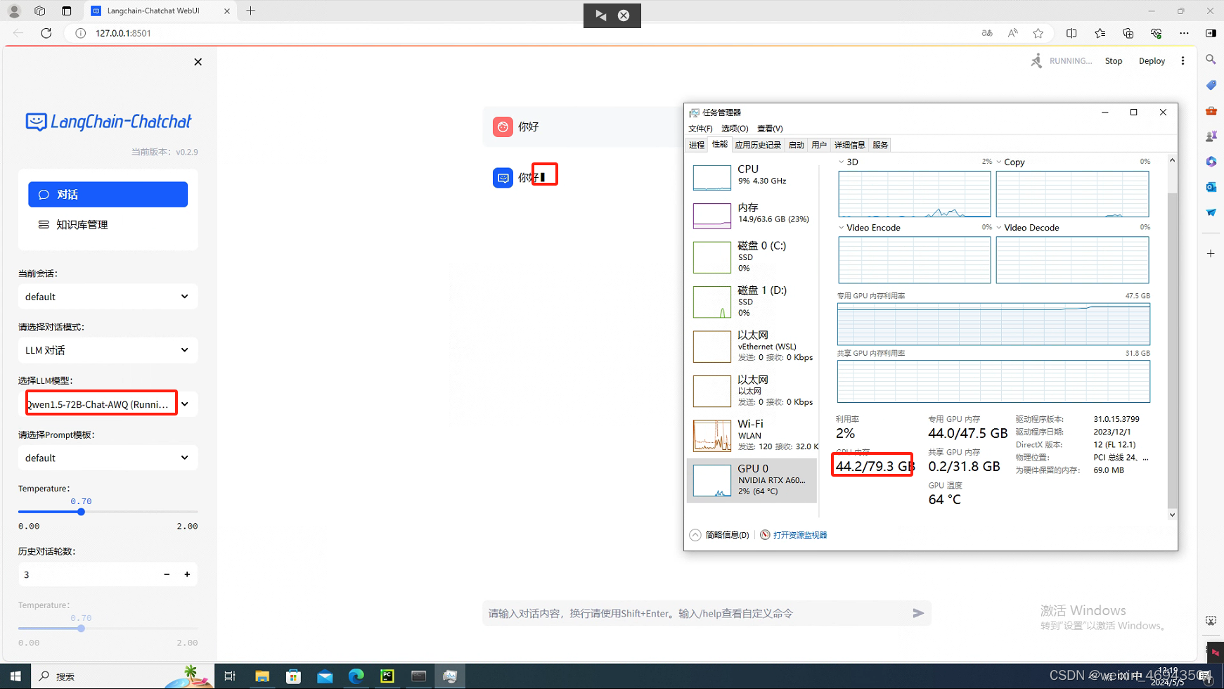Decrease history rounds with minus

[x=167, y=574]
